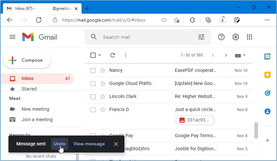Open Google Tasks side panel

pyautogui.click(x=268, y=93)
